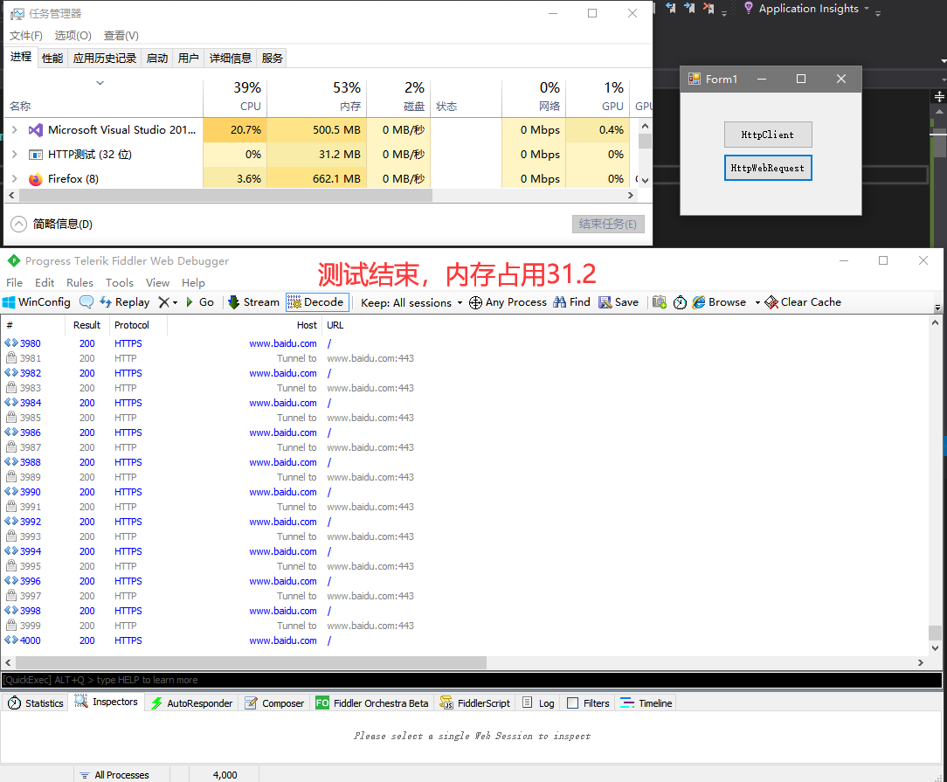Viewport: 947px width, 782px height.
Task: Open the Log tab in Fiddler
Action: (x=538, y=702)
